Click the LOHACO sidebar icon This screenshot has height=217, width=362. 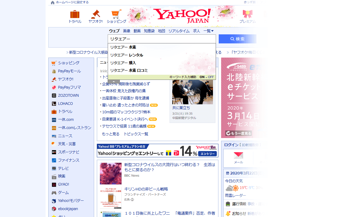(54, 104)
